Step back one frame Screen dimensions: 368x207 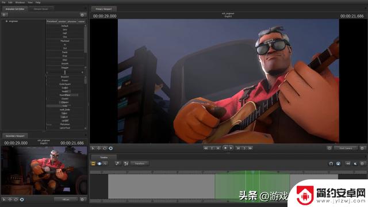pyautogui.click(x=212, y=148)
